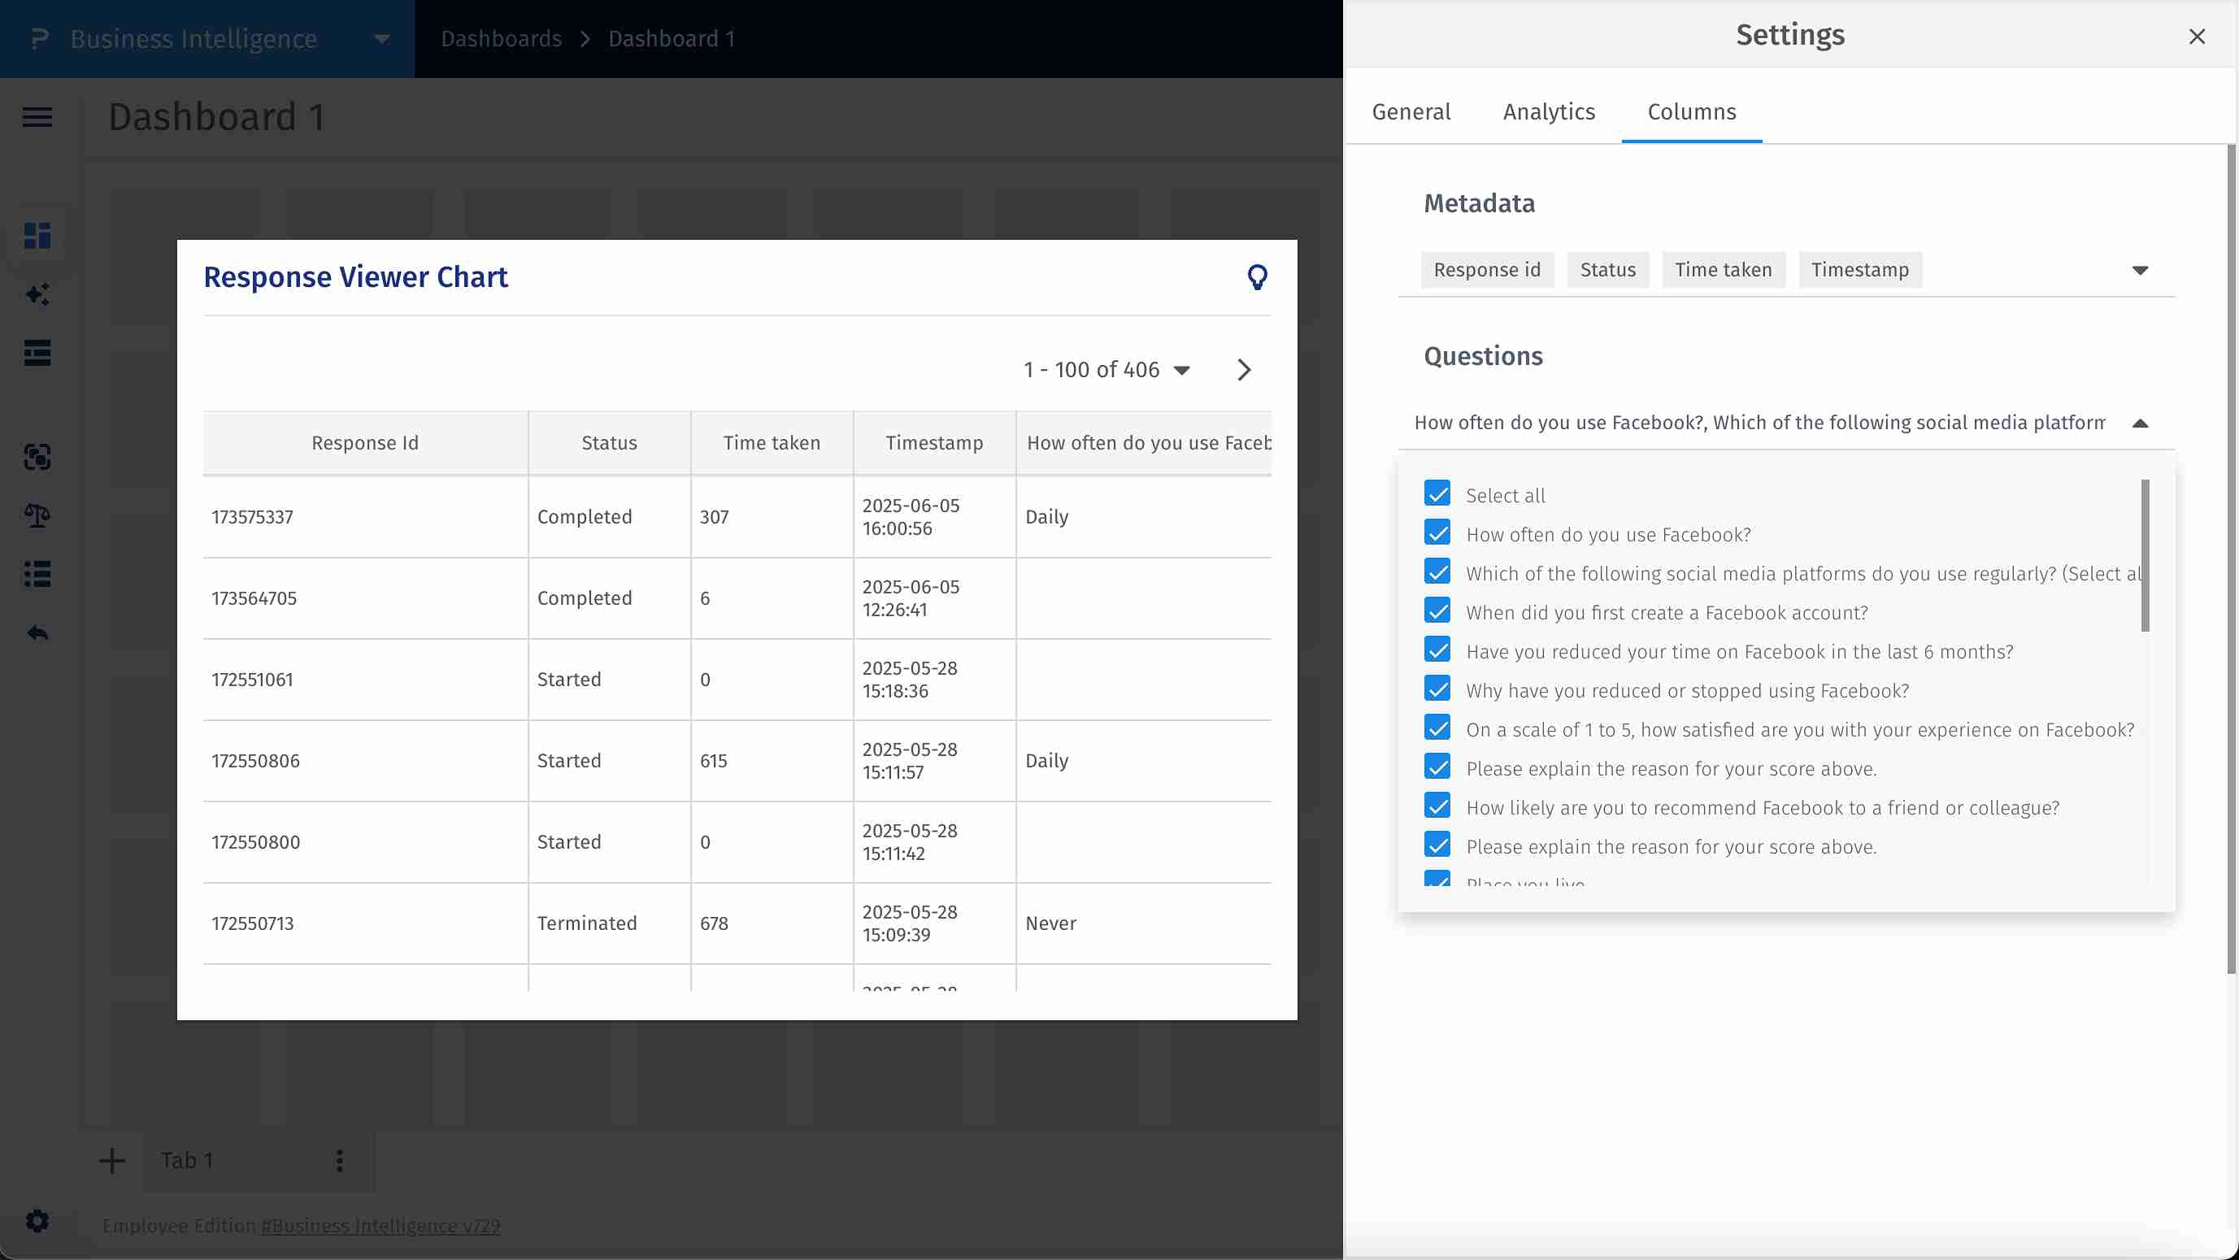The width and height of the screenshot is (2239, 1260).
Task: Switch to the Analytics settings tab
Action: tap(1549, 112)
